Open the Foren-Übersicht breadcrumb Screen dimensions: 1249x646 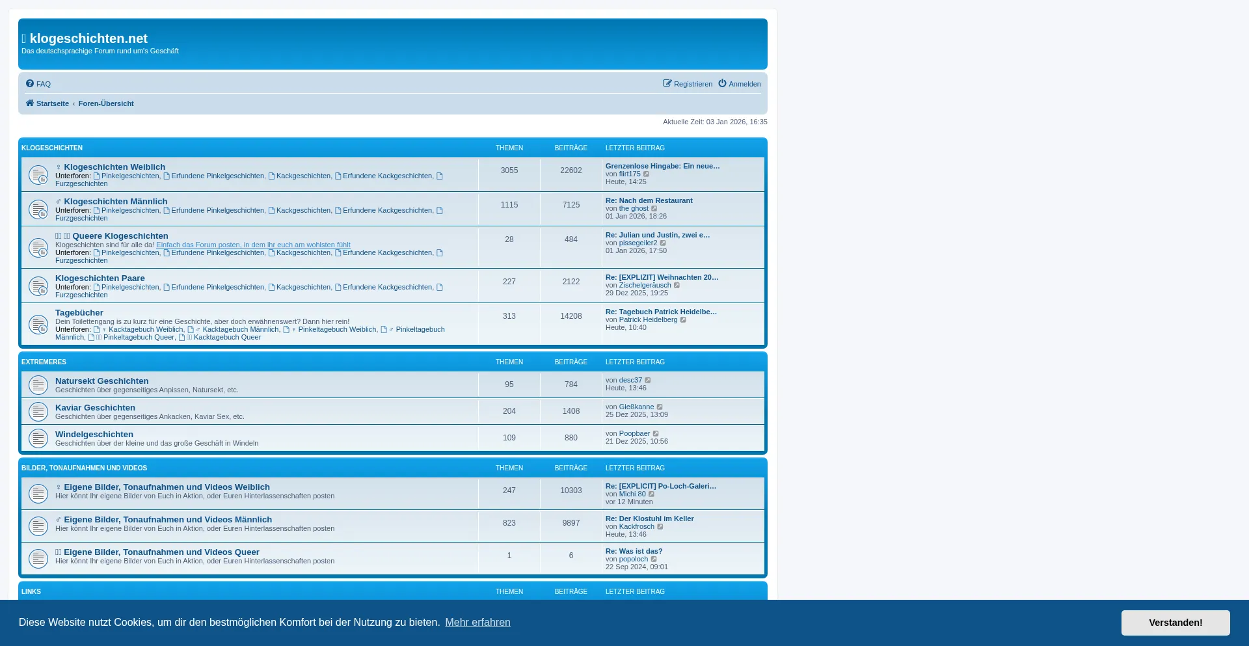tap(106, 103)
